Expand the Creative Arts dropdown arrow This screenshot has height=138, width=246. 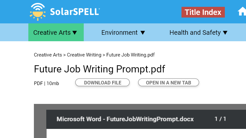click(75, 33)
